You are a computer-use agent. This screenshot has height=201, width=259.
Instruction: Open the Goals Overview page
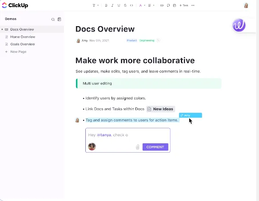pyautogui.click(x=23, y=44)
